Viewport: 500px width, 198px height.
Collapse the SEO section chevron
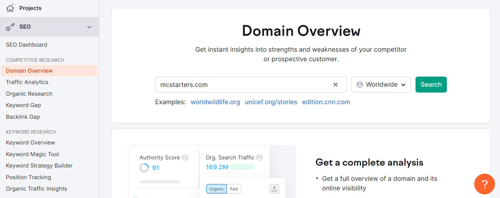[89, 27]
